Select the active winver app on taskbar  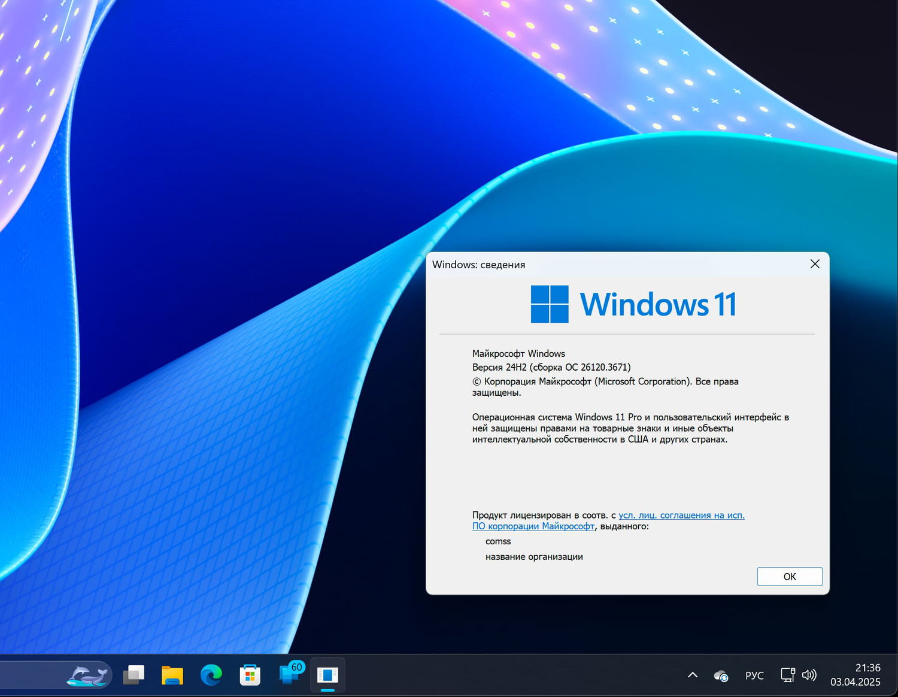[327, 675]
